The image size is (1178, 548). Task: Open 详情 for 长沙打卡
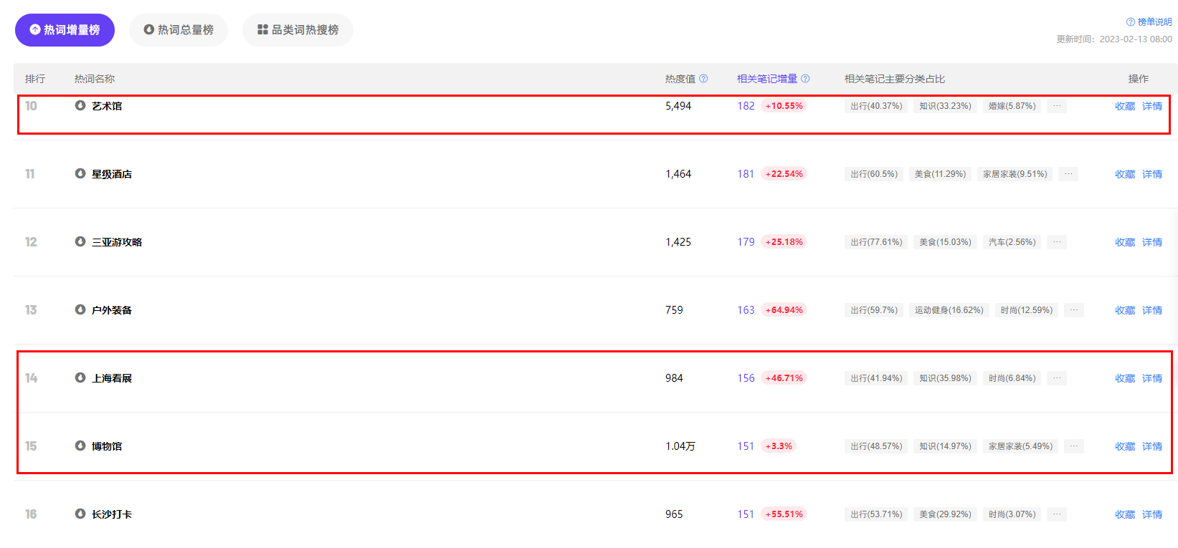click(x=1152, y=514)
